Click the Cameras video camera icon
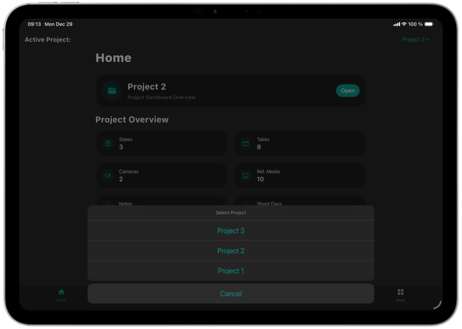This screenshot has width=462, height=329. (108, 176)
